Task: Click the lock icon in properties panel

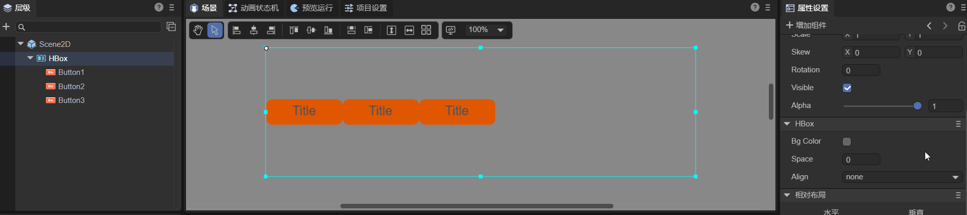Action: pos(961,26)
